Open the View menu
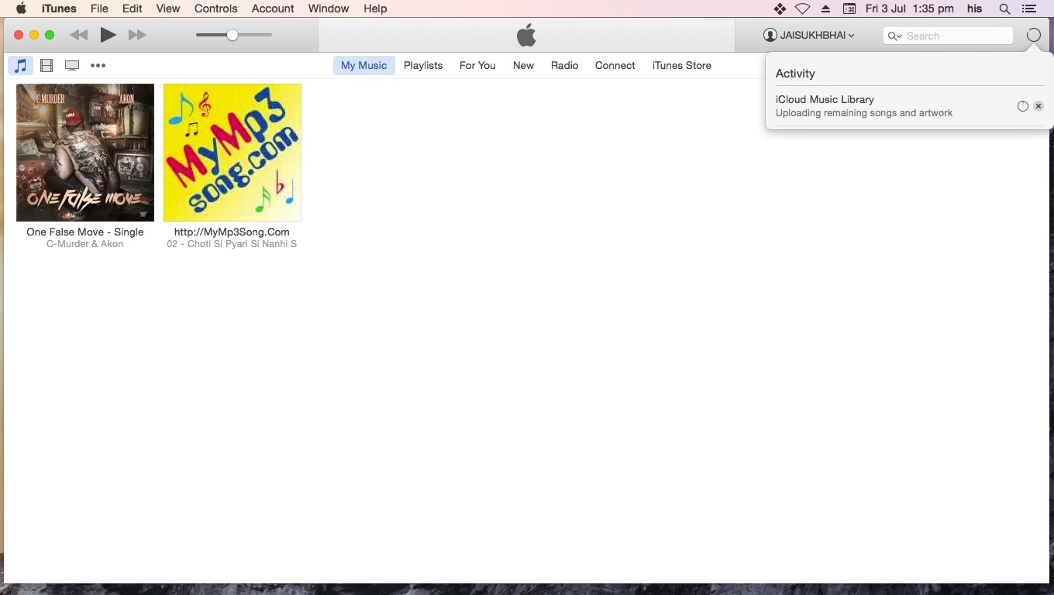The height and width of the screenshot is (595, 1054). (x=168, y=9)
